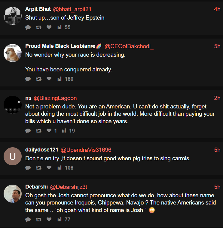
Task: Open Debarshi's profile picture
Action: 13,194
